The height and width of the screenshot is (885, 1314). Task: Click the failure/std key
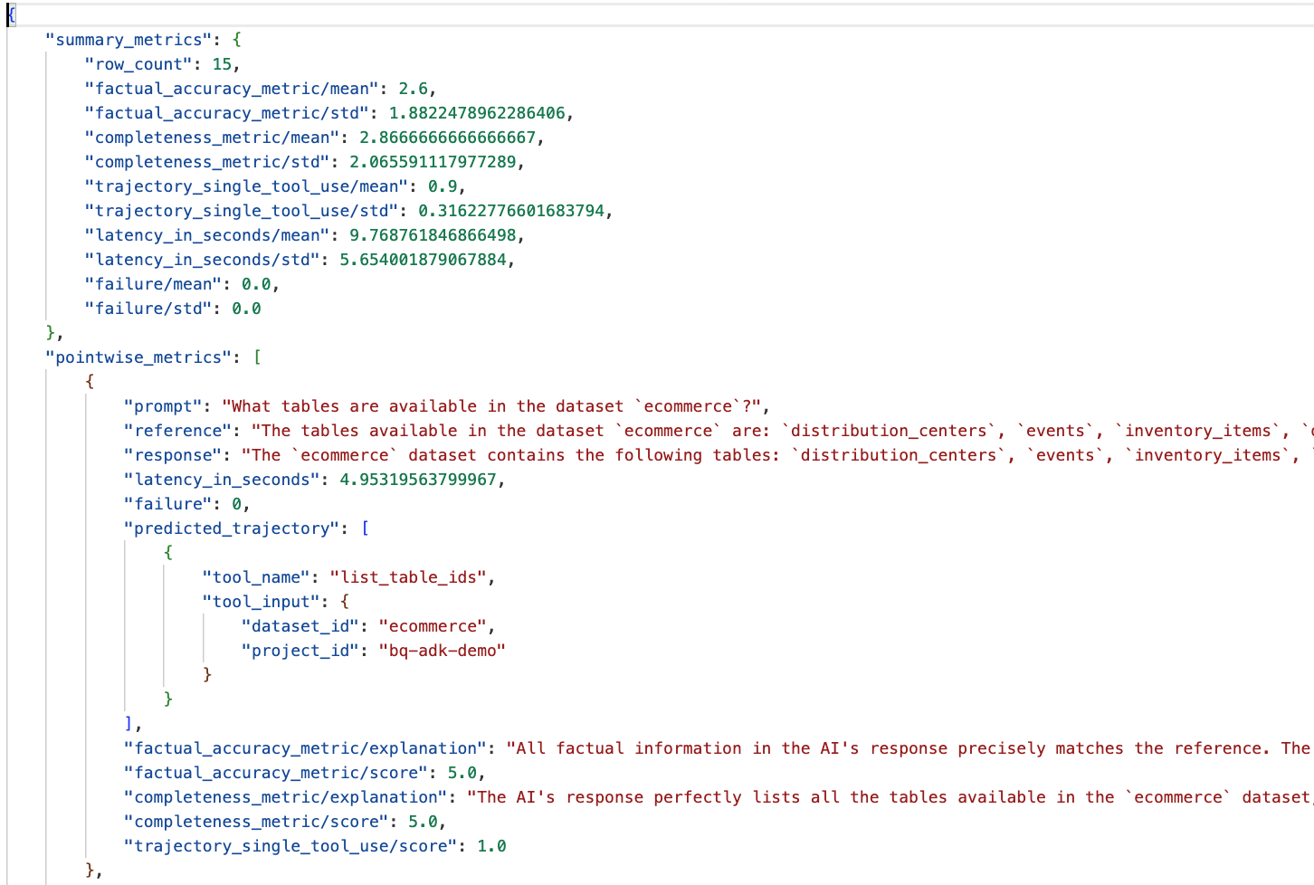click(x=134, y=308)
